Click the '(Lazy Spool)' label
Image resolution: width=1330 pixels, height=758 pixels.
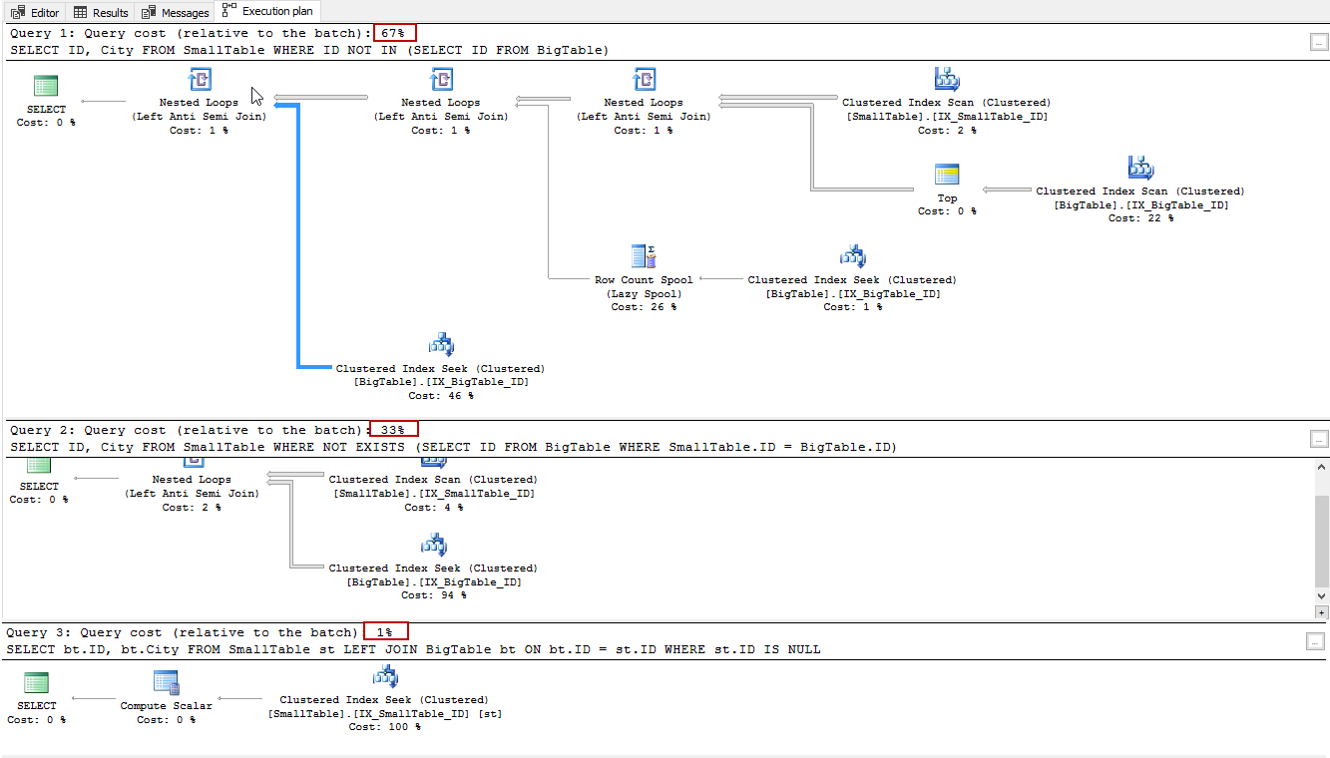coord(644,294)
